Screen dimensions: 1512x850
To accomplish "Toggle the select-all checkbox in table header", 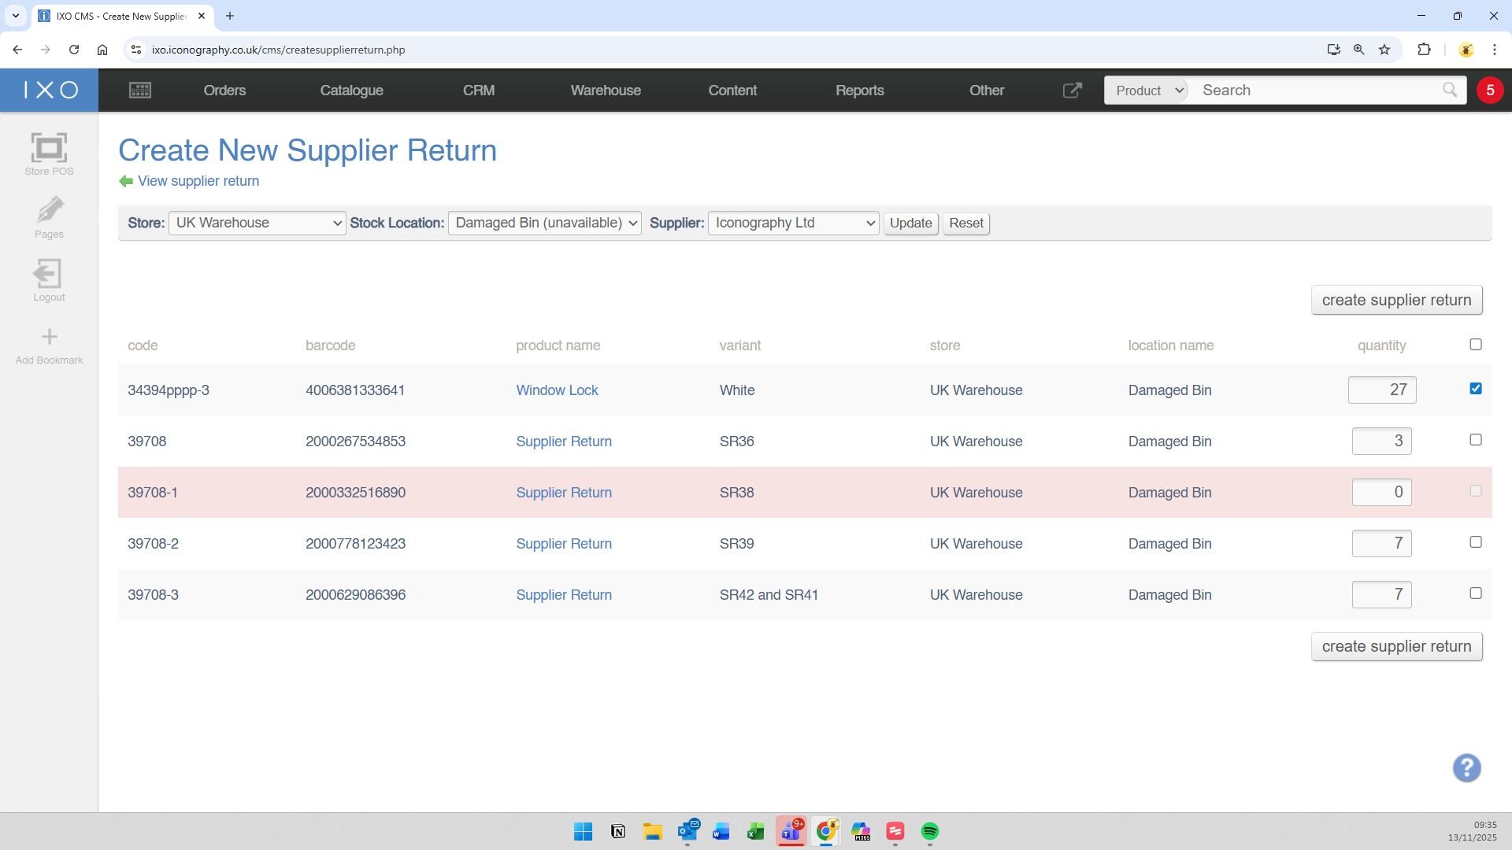I will (1476, 345).
